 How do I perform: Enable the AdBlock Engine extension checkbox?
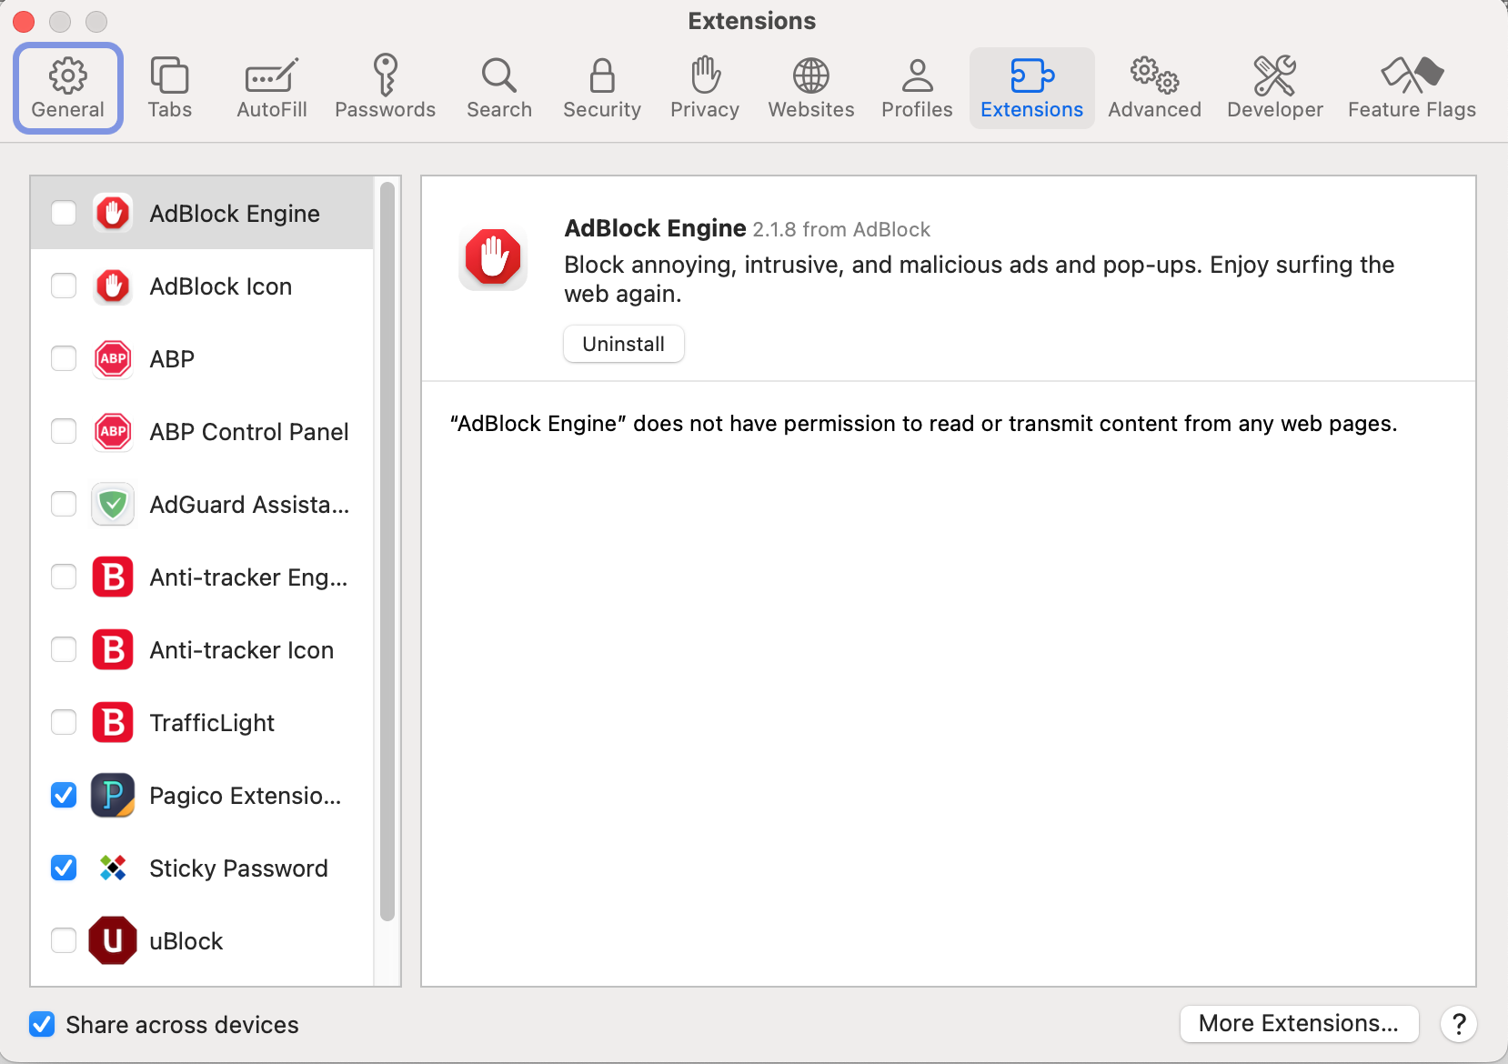coord(64,213)
